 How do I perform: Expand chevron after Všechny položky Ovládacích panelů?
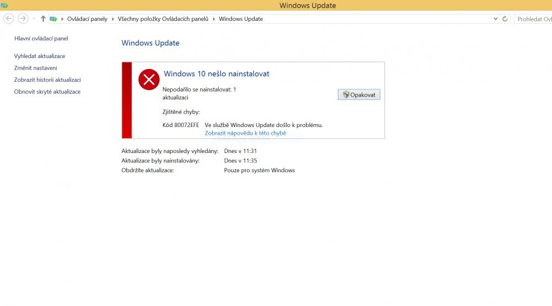[214, 19]
